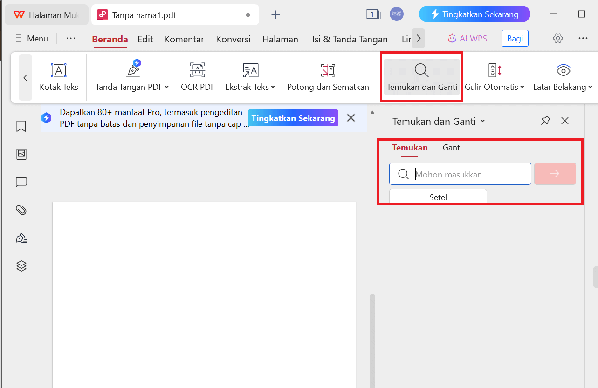Pin the Temukan dan Ganti panel
Image resolution: width=598 pixels, height=388 pixels.
tap(545, 121)
